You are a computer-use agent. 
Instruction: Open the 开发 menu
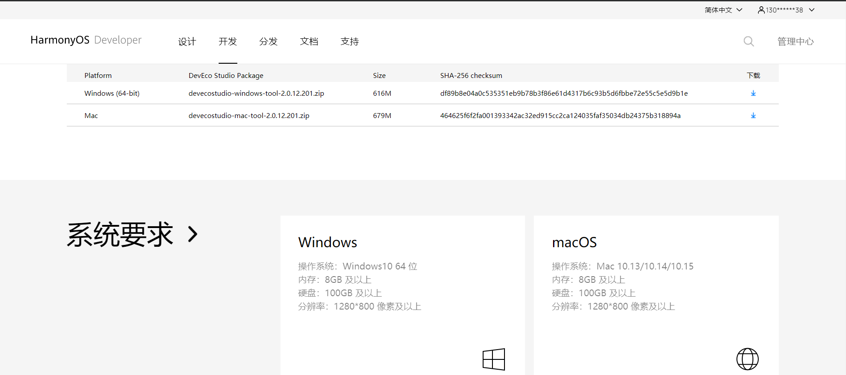click(228, 41)
